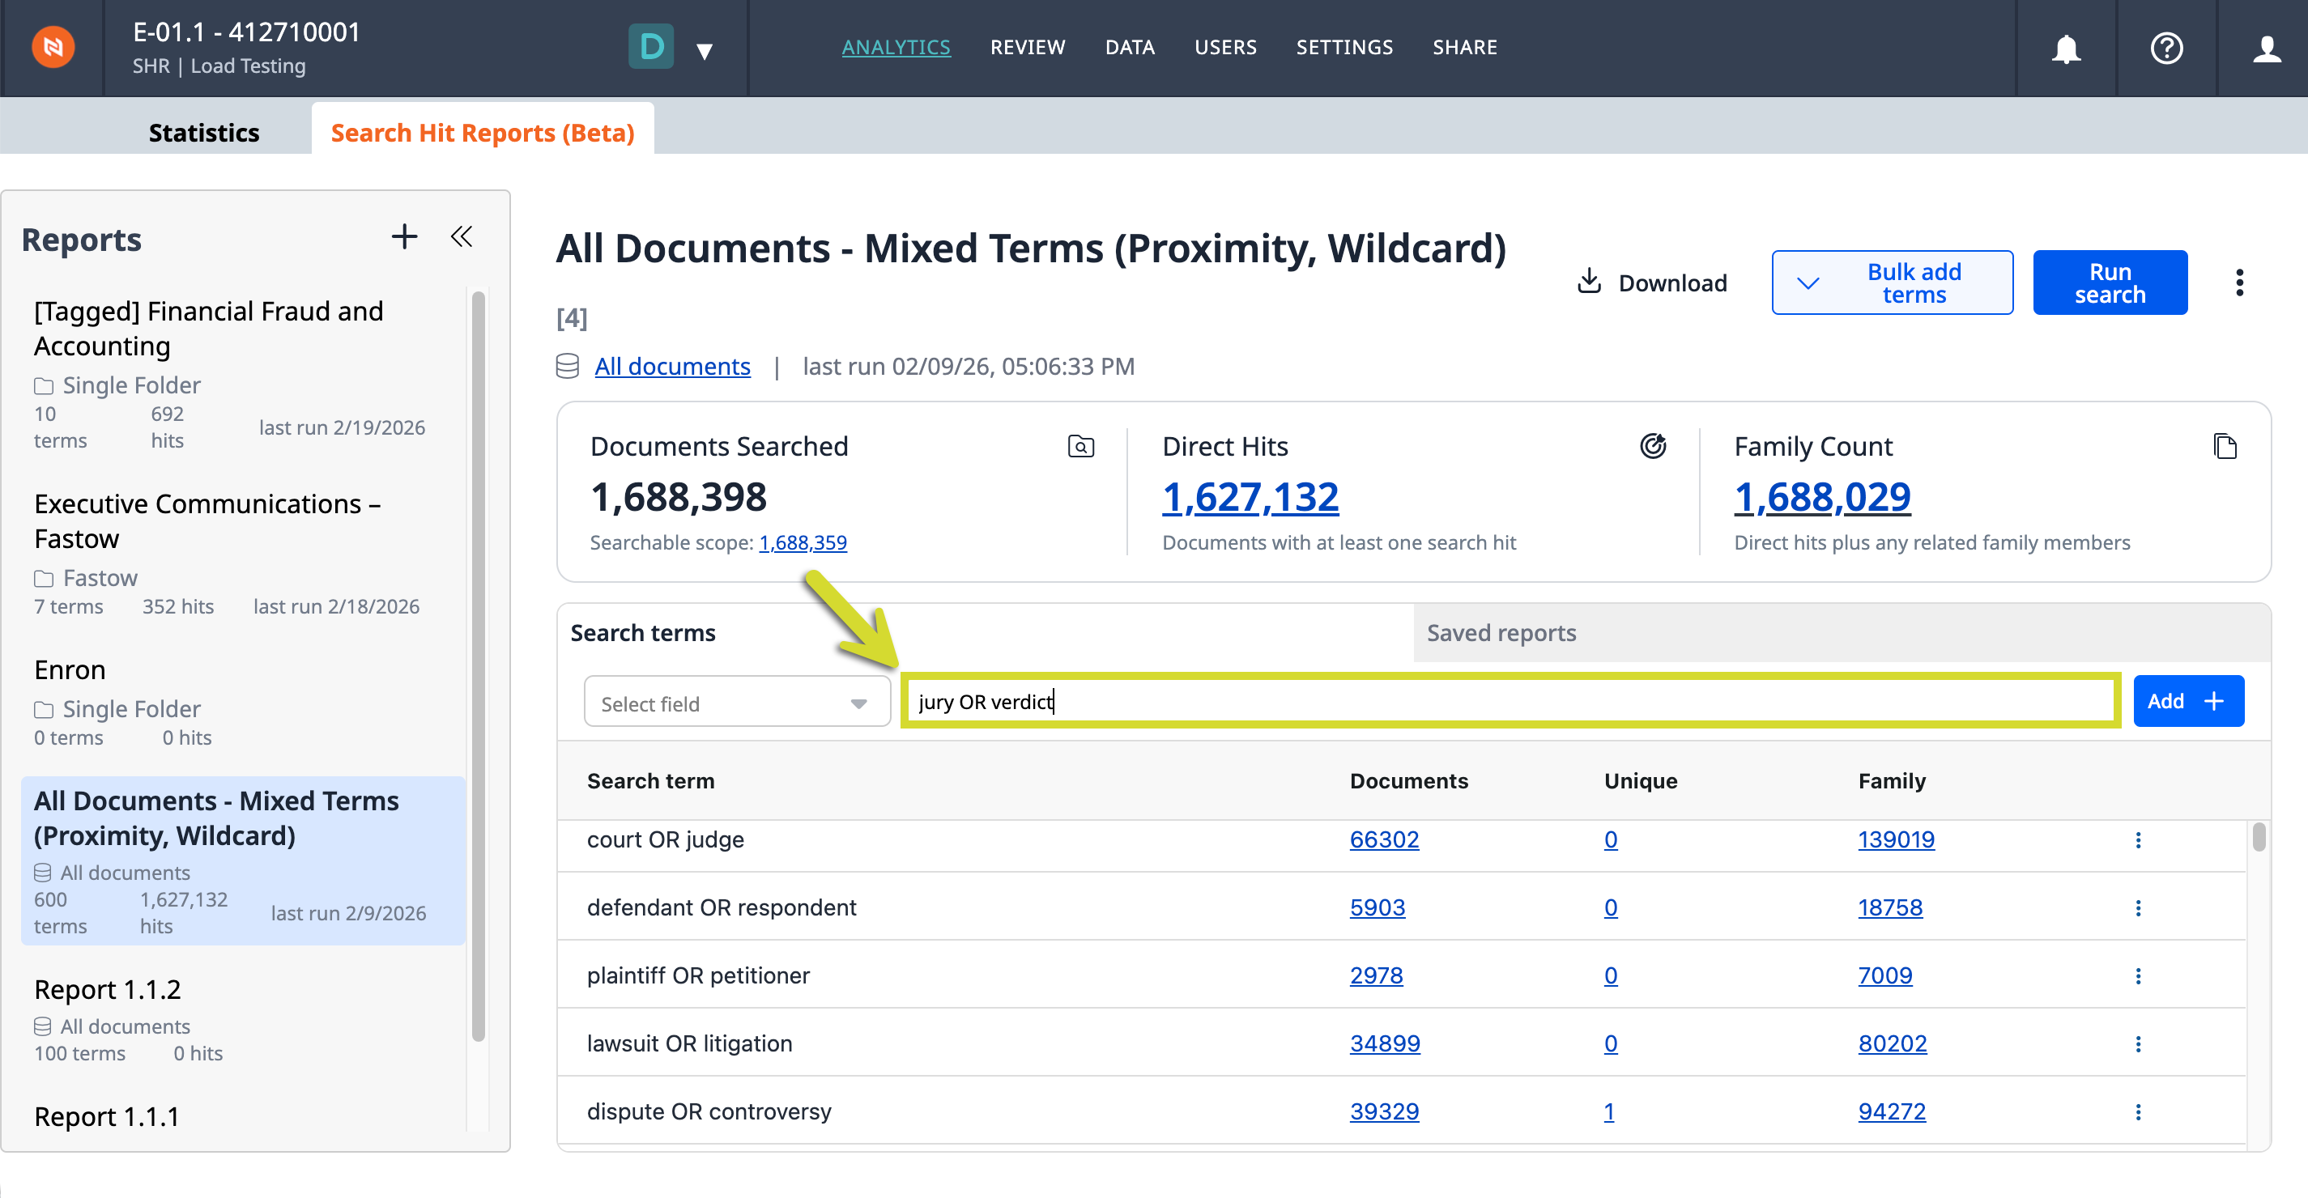2308x1198 pixels.
Task: Open row menu for dispute OR controversy
Action: [2138, 1112]
